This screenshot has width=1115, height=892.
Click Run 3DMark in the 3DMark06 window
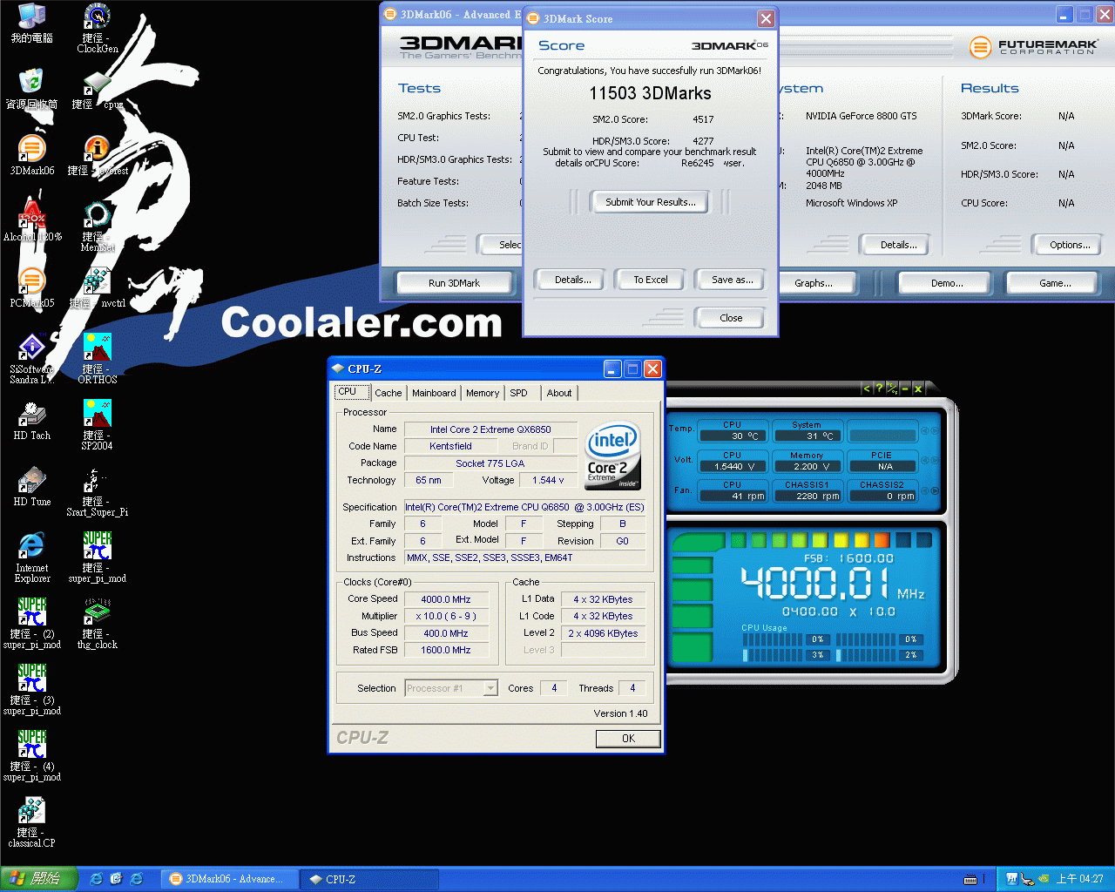click(454, 283)
